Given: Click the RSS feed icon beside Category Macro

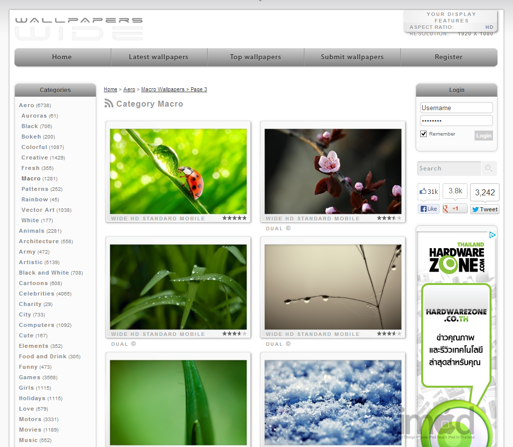Looking at the screenshot, I should (x=109, y=103).
